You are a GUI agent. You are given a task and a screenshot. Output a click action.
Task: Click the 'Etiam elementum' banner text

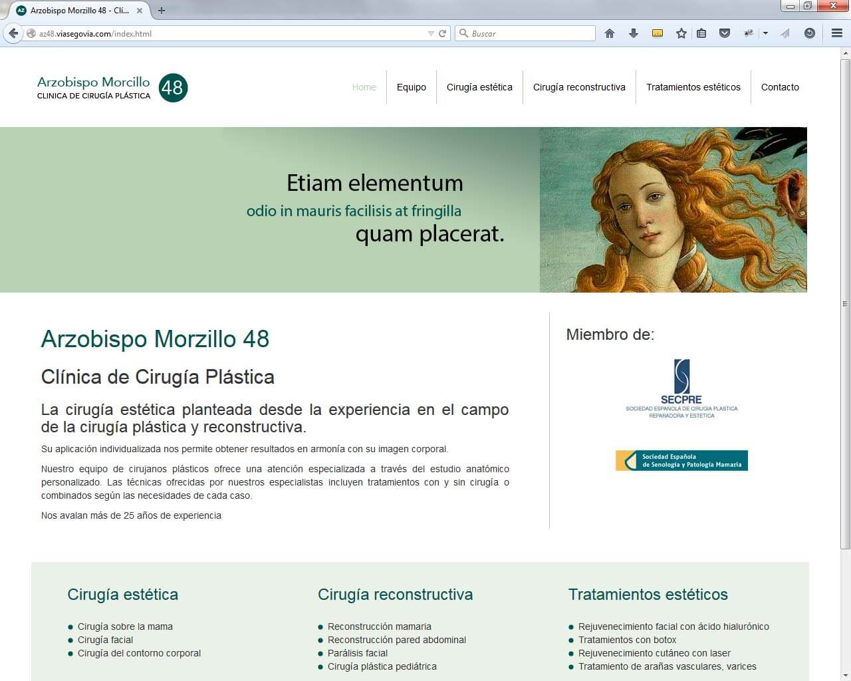coord(375,183)
